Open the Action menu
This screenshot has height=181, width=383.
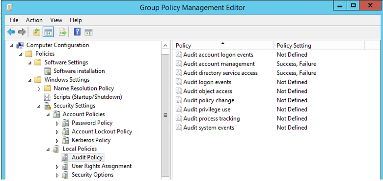pos(34,20)
